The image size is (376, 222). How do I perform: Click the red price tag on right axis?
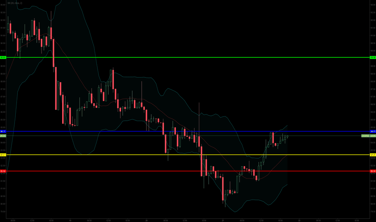[x=373, y=171]
